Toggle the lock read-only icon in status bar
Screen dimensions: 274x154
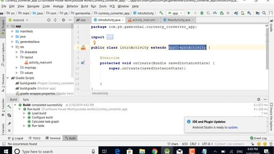point(252,144)
